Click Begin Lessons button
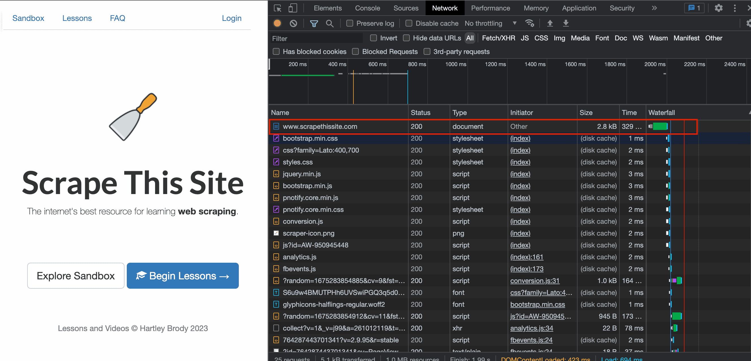 183,276
